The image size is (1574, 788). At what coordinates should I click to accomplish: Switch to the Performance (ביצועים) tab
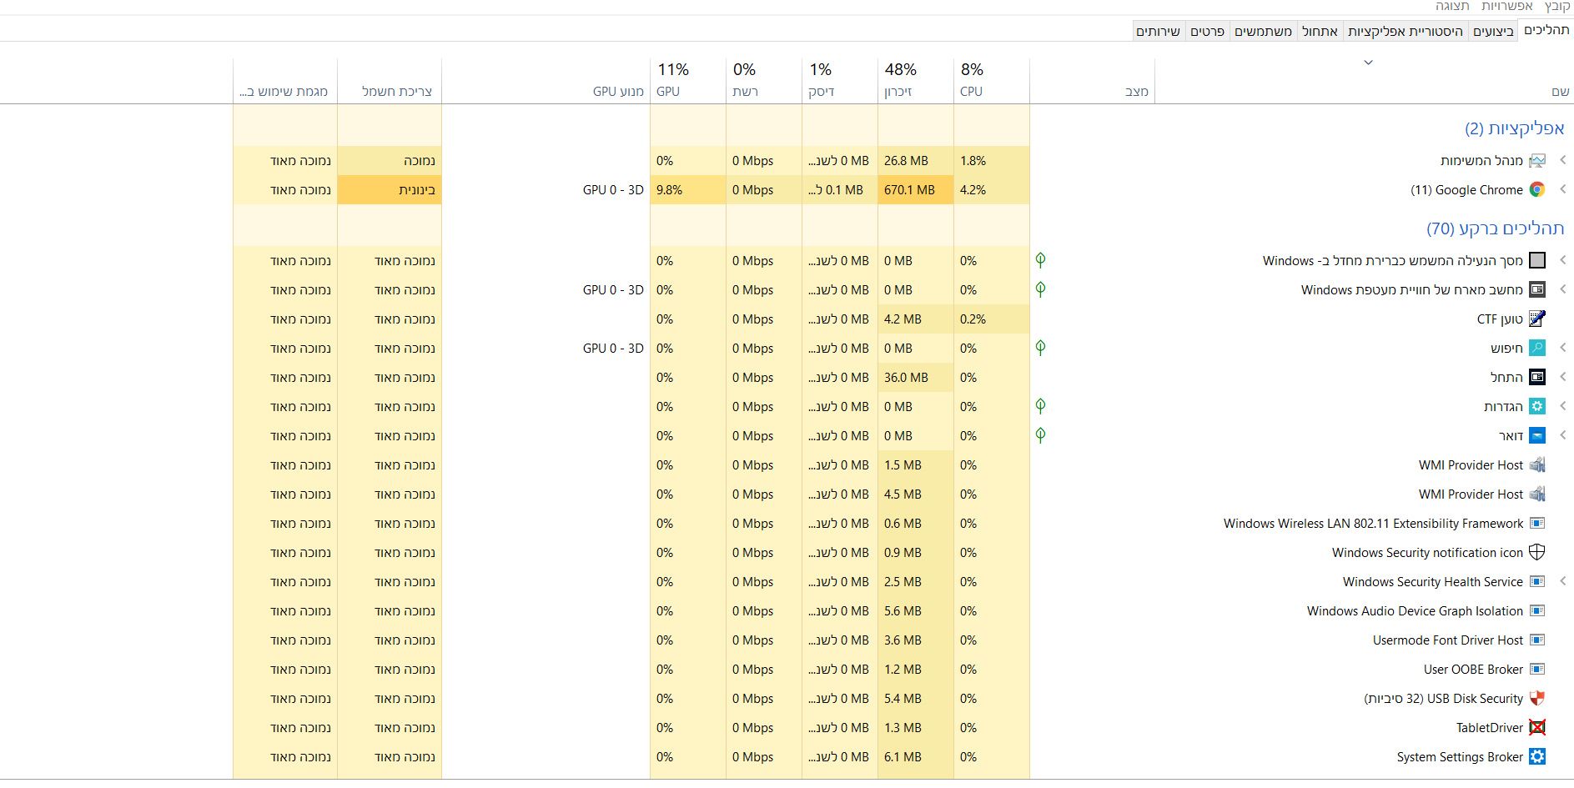(x=1493, y=32)
